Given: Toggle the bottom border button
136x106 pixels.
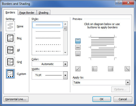Looking at the screenshot, I should pyautogui.click(x=78, y=54).
